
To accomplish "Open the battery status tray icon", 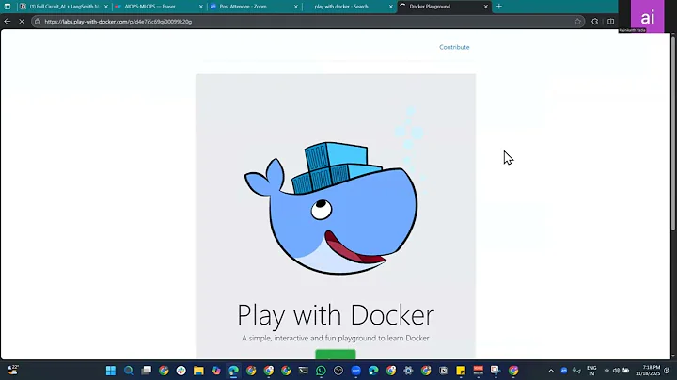I will click(x=625, y=371).
